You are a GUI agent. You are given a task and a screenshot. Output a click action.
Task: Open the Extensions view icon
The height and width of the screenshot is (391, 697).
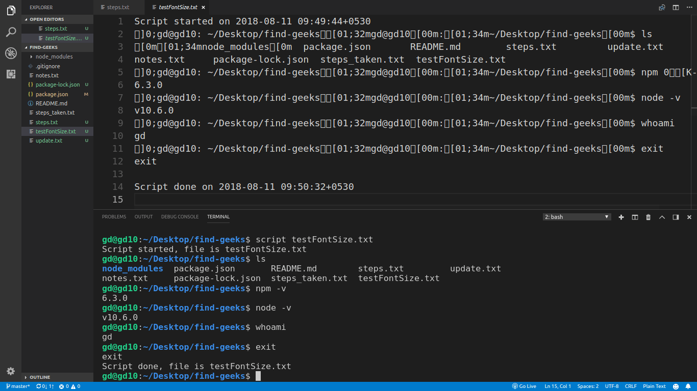tap(11, 74)
